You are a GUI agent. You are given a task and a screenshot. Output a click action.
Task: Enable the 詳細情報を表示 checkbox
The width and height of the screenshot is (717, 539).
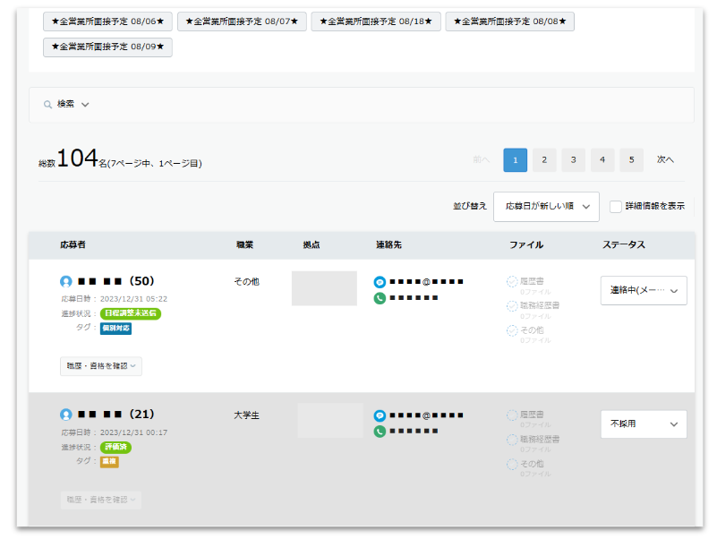tap(616, 206)
